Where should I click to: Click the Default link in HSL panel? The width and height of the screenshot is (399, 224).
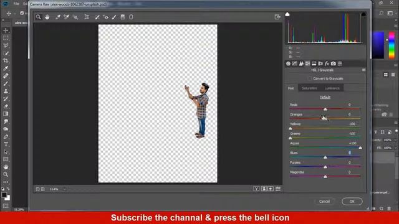(325, 97)
